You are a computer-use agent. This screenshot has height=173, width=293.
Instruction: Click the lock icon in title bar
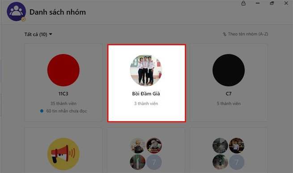click(243, 3)
